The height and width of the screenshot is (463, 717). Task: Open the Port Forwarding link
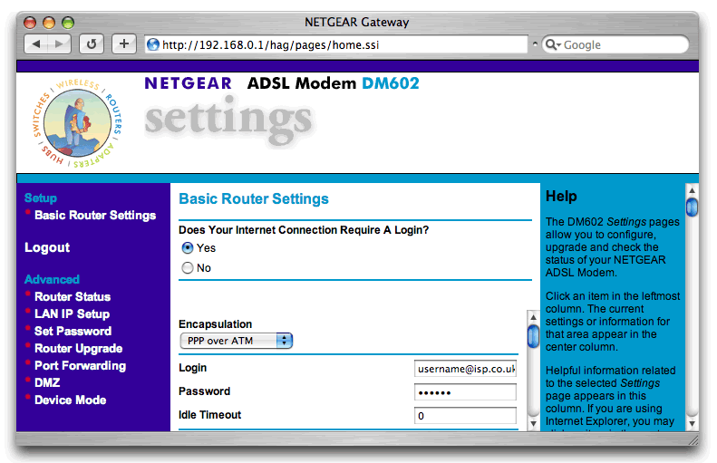pos(80,365)
